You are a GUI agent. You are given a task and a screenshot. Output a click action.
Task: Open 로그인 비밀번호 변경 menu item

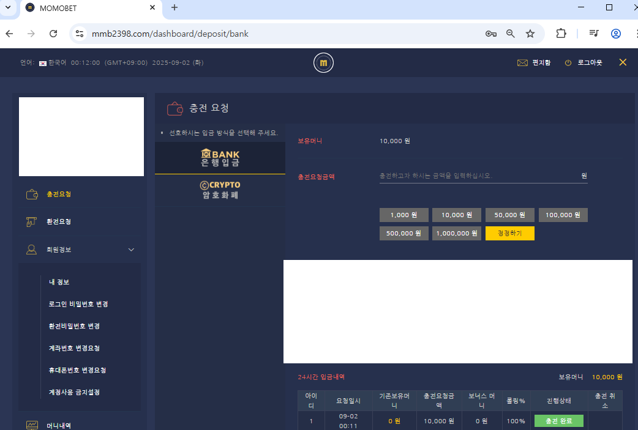coord(78,304)
